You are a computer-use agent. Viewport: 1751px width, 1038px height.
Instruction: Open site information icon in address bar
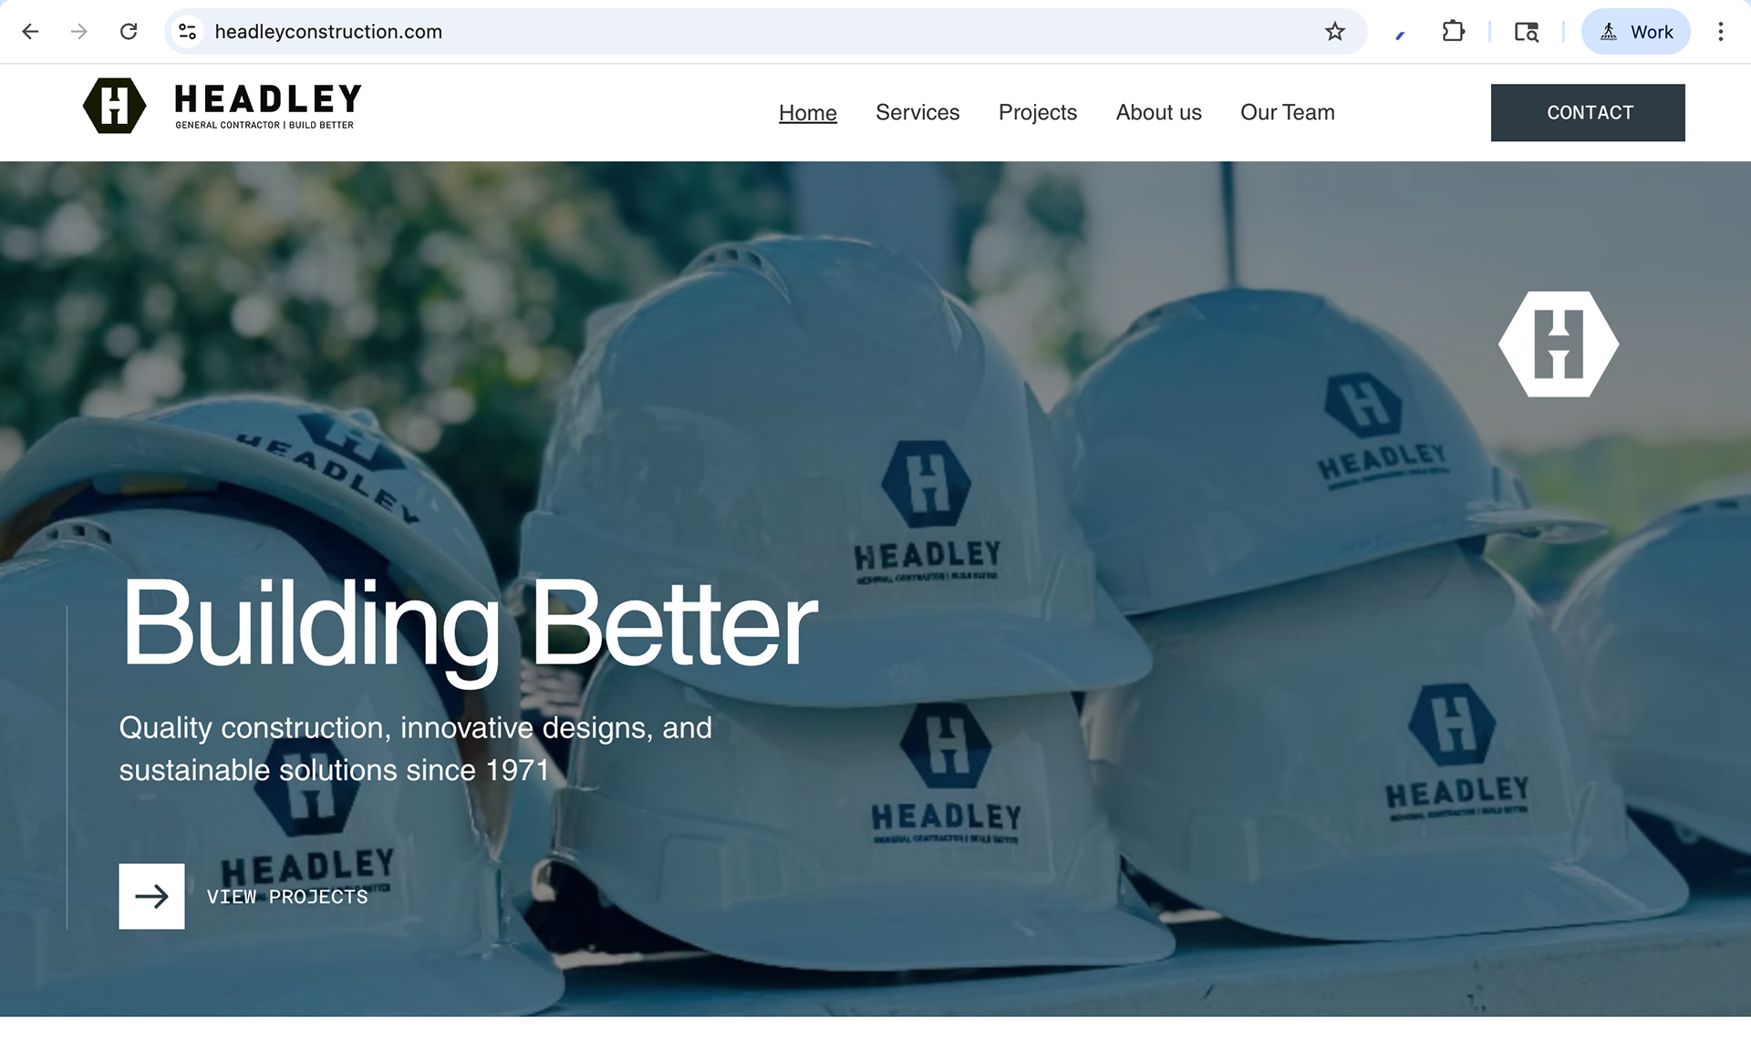[x=188, y=32]
